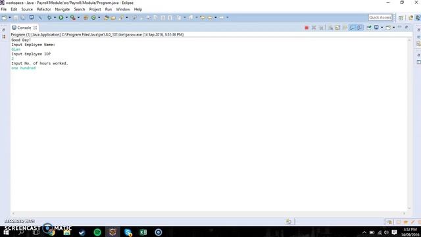
Task: Open Debug button dropdown arrow
Action: click(x=55, y=18)
